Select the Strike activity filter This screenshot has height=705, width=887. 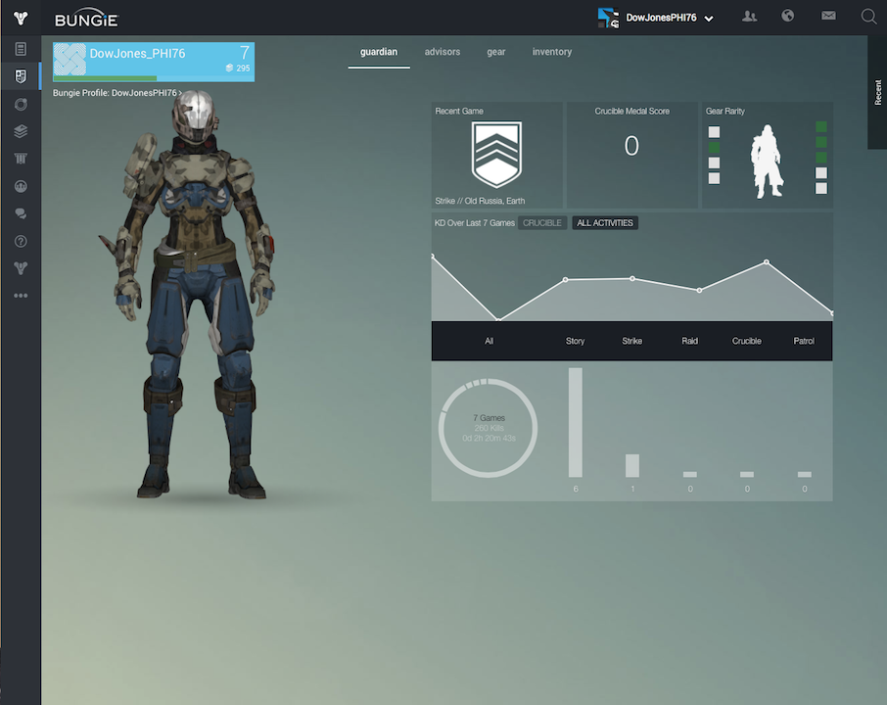pyautogui.click(x=631, y=341)
